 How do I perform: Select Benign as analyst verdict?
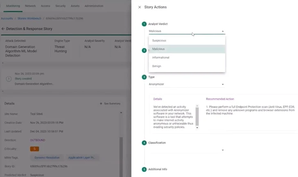tap(156, 66)
